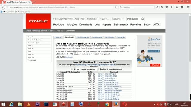Switch to the Comunidade tab
Screen dimensions: 191x107
[97, 37]
